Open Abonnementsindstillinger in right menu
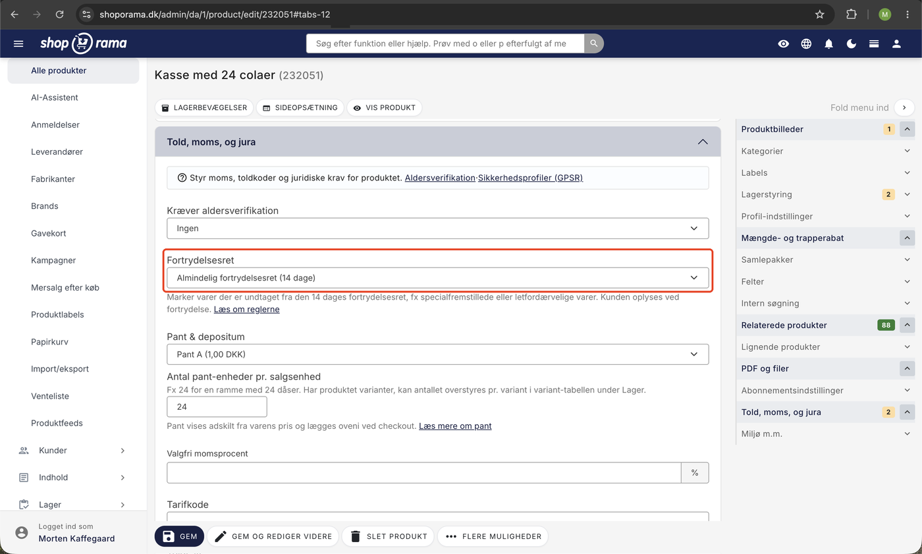The image size is (922, 554). coord(825,390)
